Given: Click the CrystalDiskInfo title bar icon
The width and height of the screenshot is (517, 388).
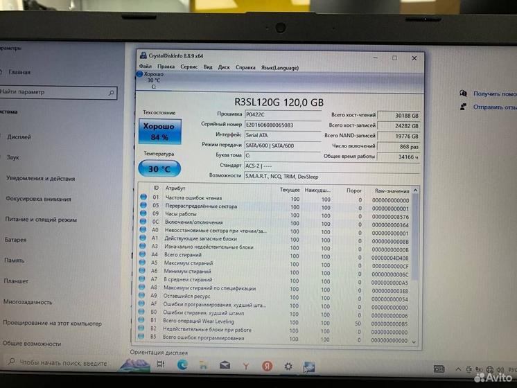Looking at the screenshot, I should [143, 55].
